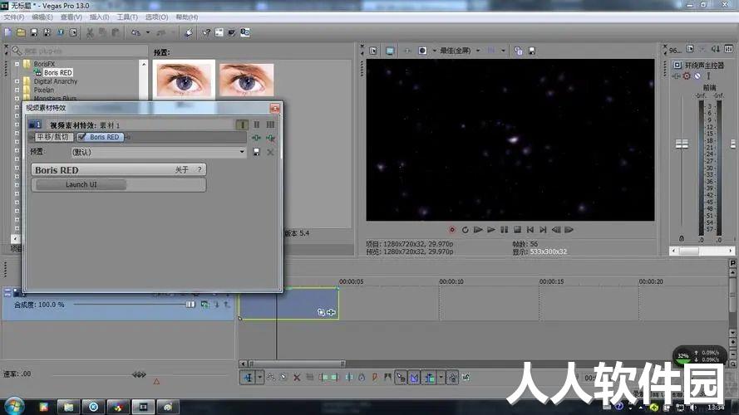739x415 pixels.
Task: Click the red Delete X in timeline toolbar
Action: [x=297, y=378]
